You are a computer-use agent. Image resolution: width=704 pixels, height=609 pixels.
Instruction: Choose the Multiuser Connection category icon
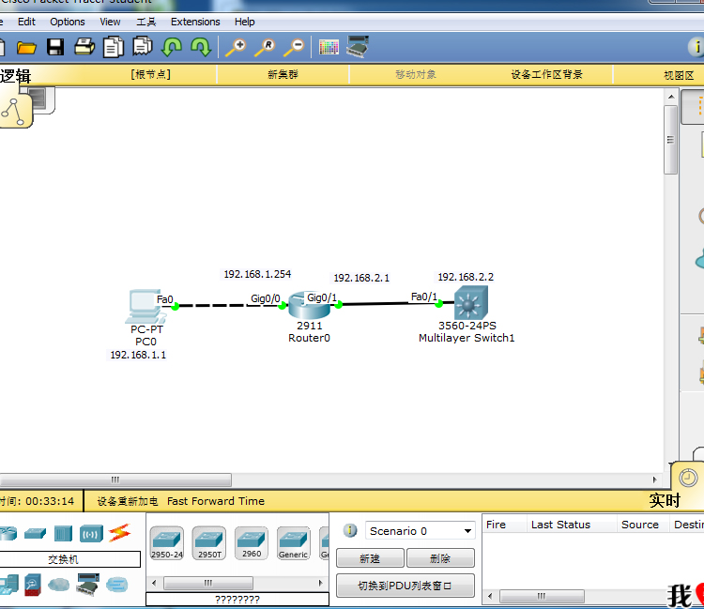coord(116,585)
